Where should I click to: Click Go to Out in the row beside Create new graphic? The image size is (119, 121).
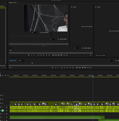[49, 55]
